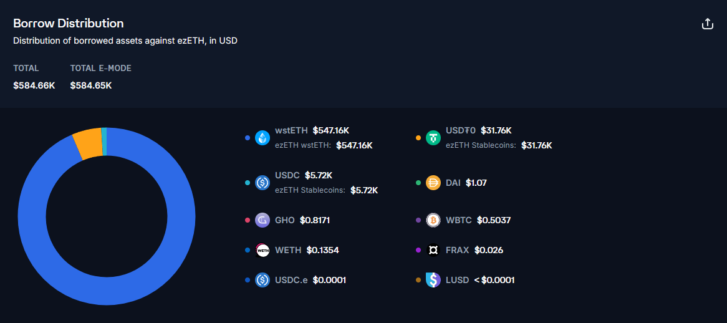The height and width of the screenshot is (323, 727).
Task: Click the TOTAL E-MODE value $584.65K
Action: click(x=91, y=85)
